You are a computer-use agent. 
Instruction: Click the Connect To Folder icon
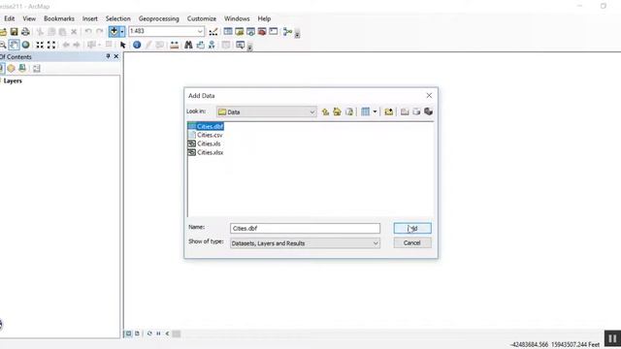click(x=388, y=112)
